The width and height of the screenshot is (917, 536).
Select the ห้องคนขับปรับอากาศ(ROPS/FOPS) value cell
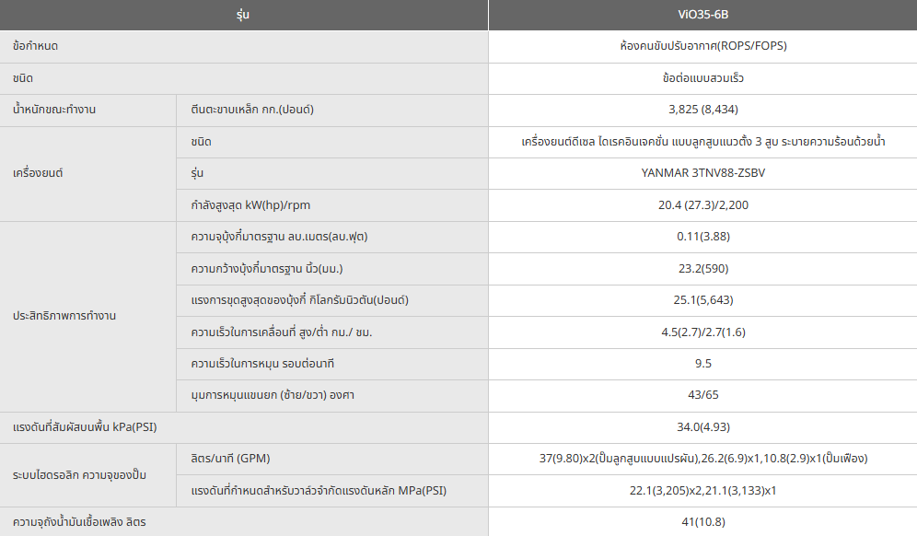coord(702,46)
